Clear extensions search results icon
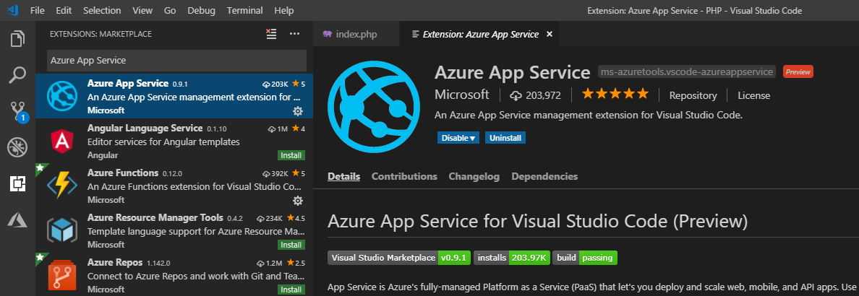The height and width of the screenshot is (296, 859). point(271,34)
